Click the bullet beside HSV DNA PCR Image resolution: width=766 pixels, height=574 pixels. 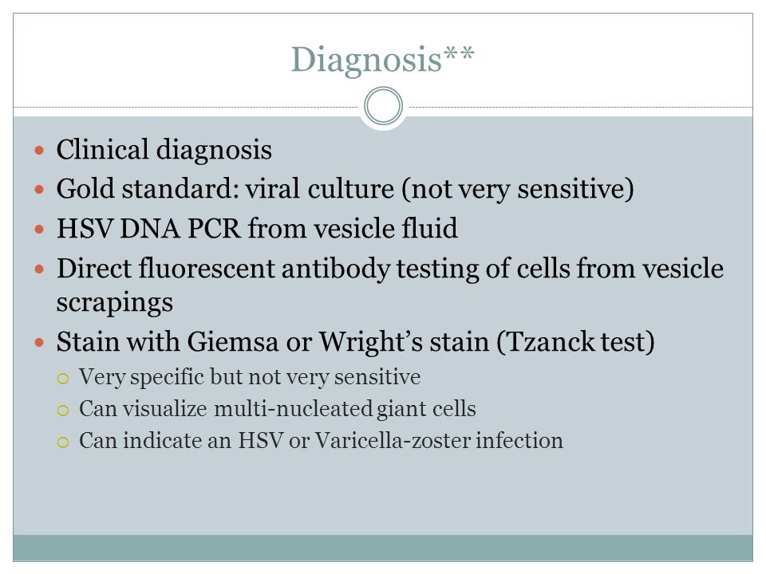click(40, 229)
